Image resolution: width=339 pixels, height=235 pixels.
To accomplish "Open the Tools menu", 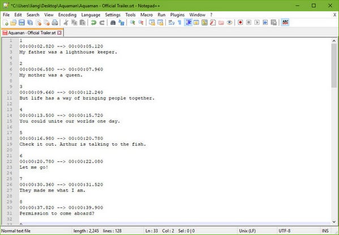I will [130, 15].
